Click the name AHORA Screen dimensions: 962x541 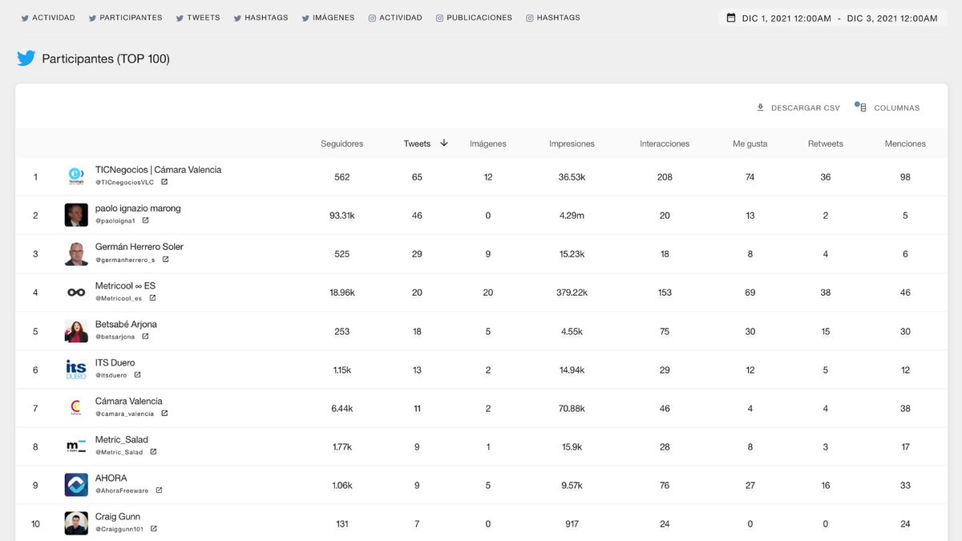pyautogui.click(x=111, y=478)
